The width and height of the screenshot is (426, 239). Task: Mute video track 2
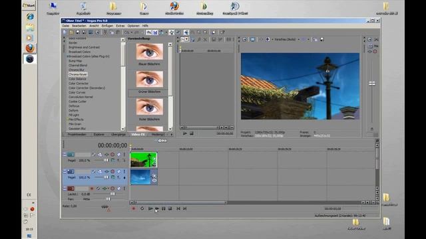[112, 171]
